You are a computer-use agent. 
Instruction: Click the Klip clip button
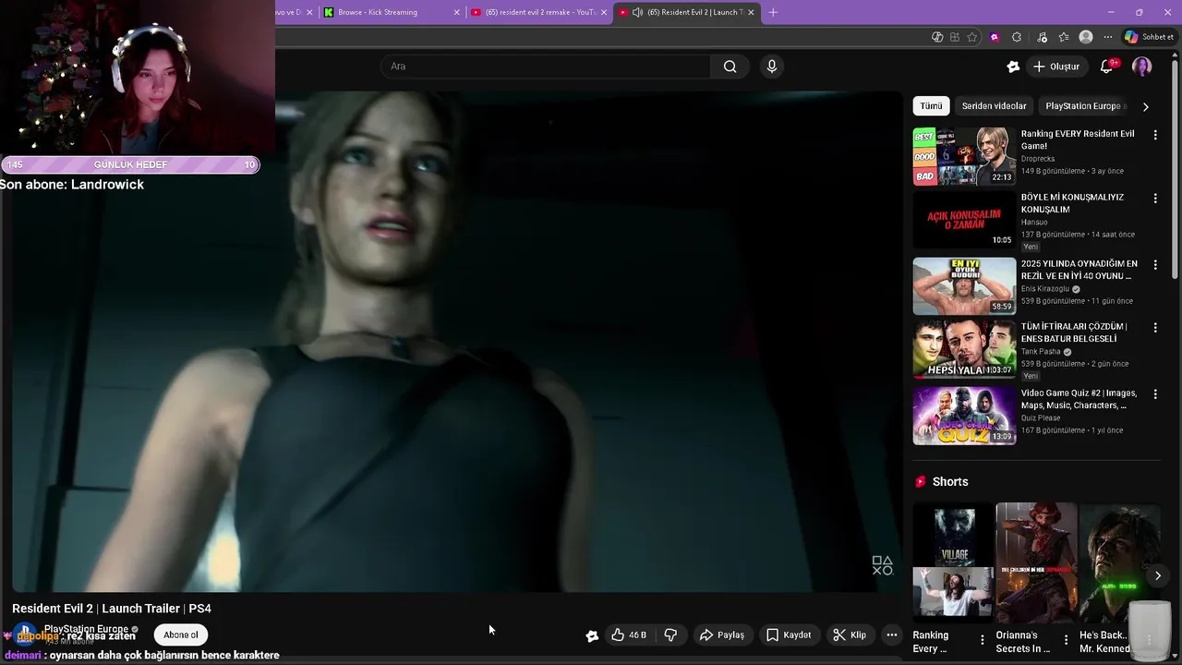click(850, 635)
